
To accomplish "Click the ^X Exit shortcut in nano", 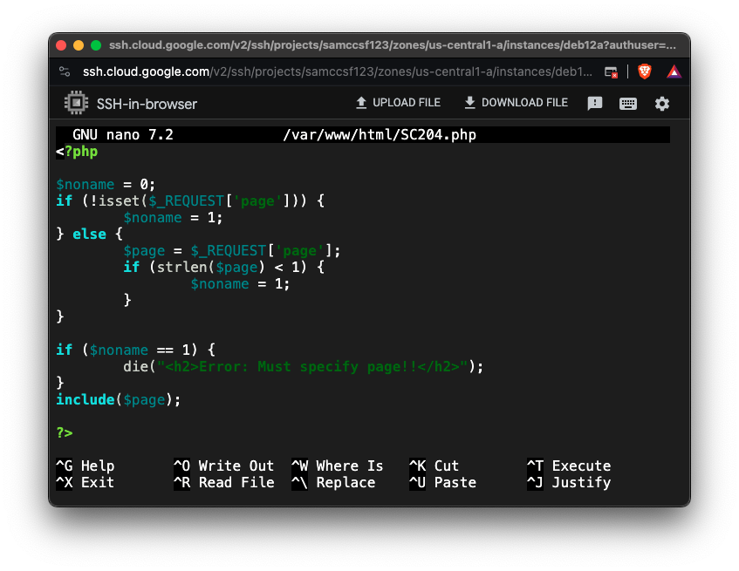I will point(86,482).
